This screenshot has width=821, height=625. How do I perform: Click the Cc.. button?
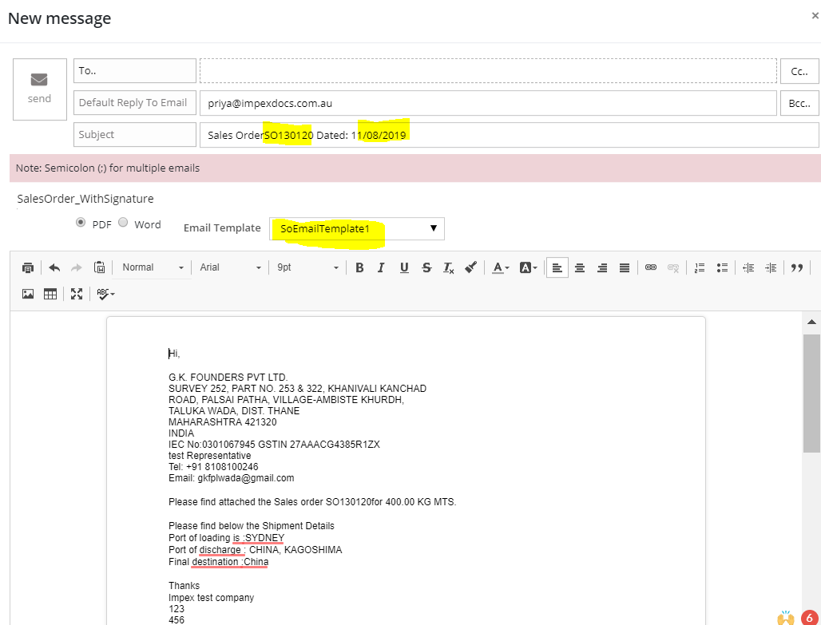click(799, 71)
